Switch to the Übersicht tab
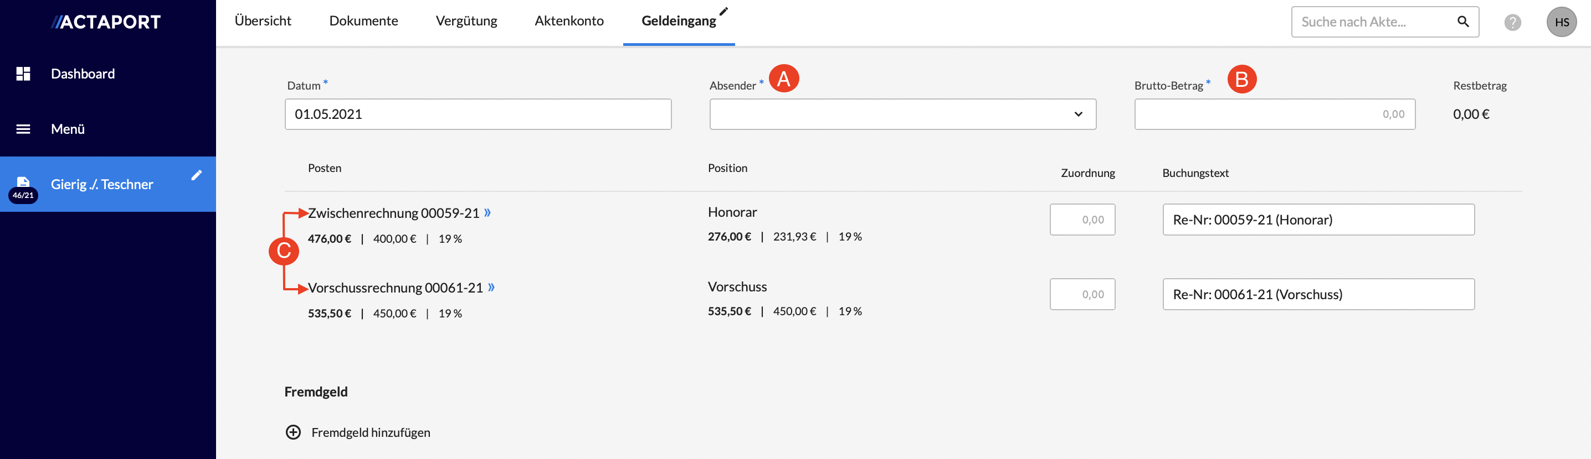Image resolution: width=1591 pixels, height=459 pixels. pos(263,21)
